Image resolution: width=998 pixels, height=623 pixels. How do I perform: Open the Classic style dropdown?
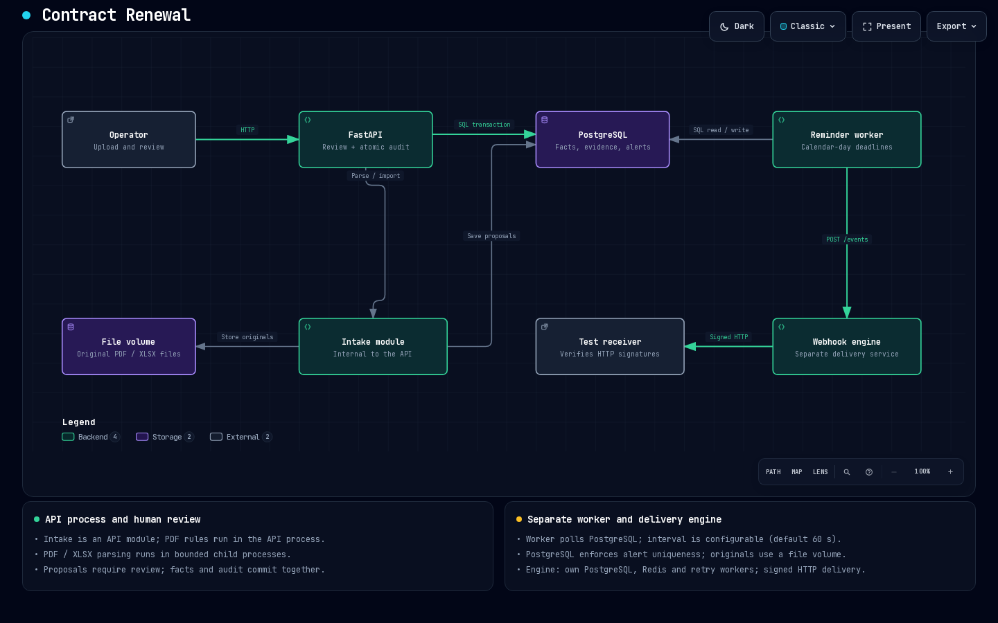[807, 26]
